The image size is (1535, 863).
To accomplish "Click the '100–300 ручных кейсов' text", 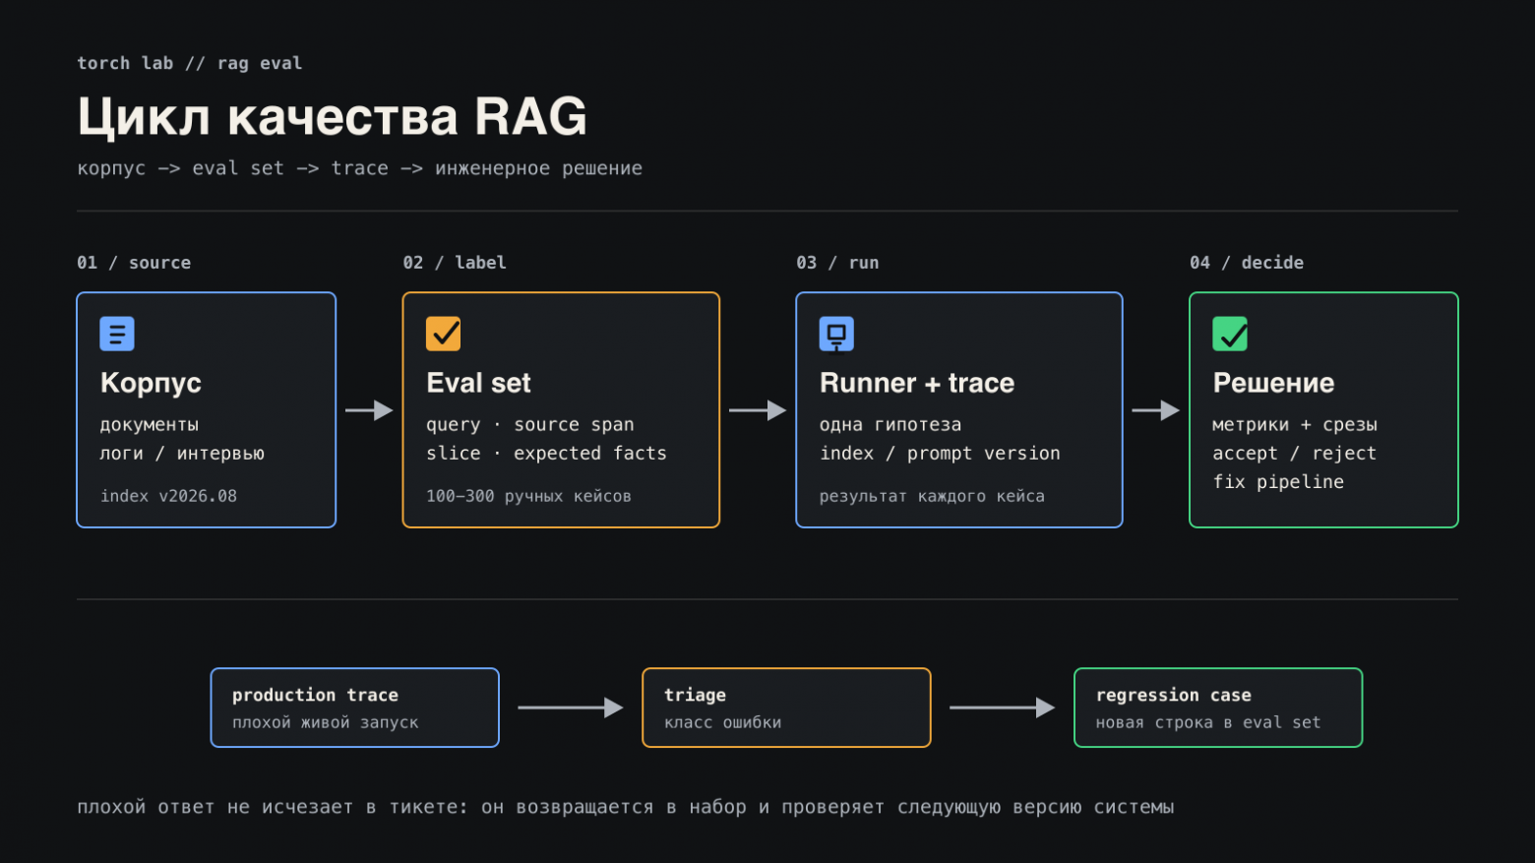I will pos(528,496).
